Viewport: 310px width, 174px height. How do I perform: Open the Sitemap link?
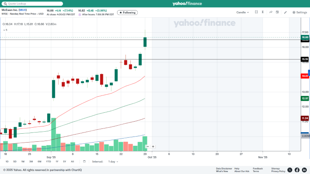tap(275, 169)
